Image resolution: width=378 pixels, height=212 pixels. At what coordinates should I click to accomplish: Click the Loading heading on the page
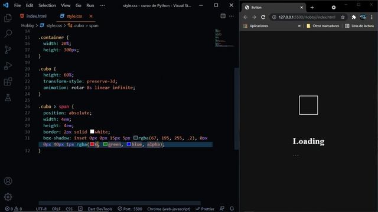pos(308,141)
